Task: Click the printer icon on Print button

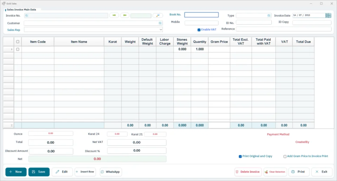Action: coord(293,172)
